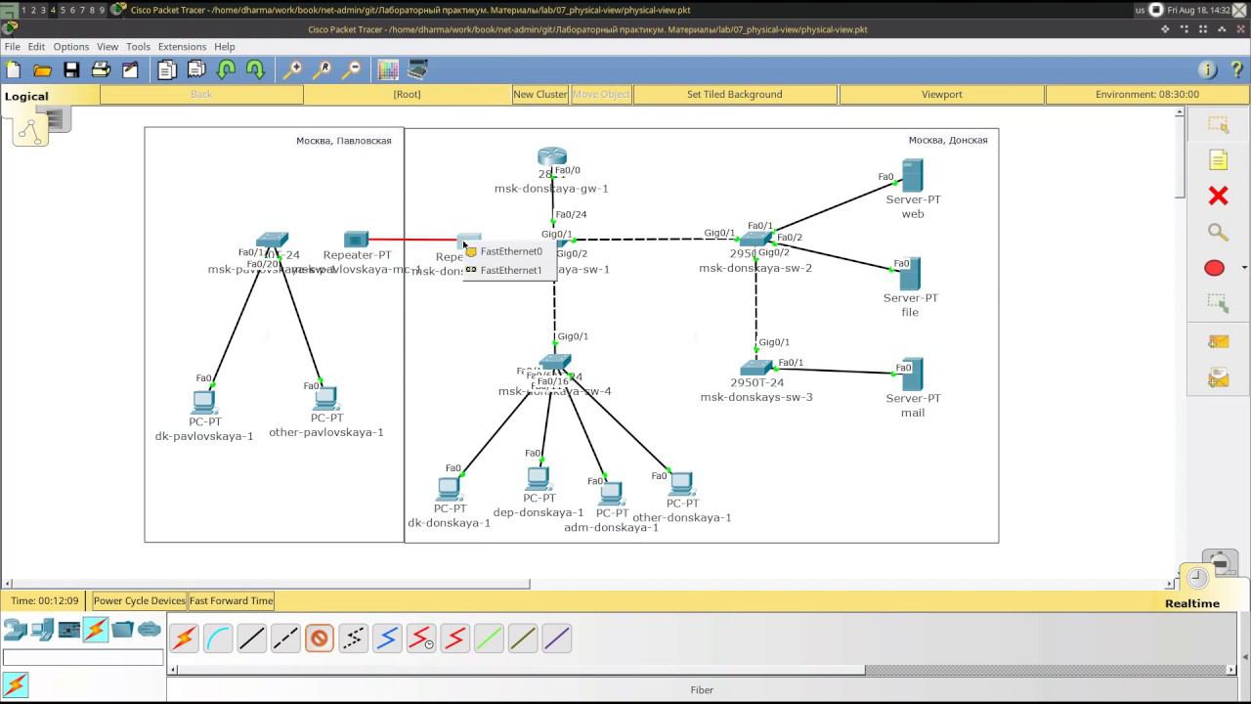Viewport: 1251px width, 704px height.
Task: Pick the Console cable connection
Action: click(x=218, y=638)
